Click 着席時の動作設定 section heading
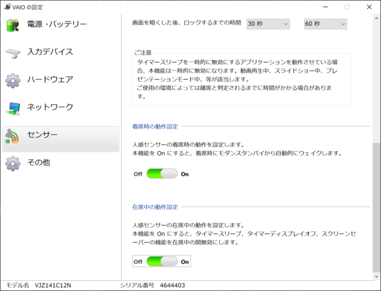The width and height of the screenshot is (381, 291). click(x=155, y=126)
